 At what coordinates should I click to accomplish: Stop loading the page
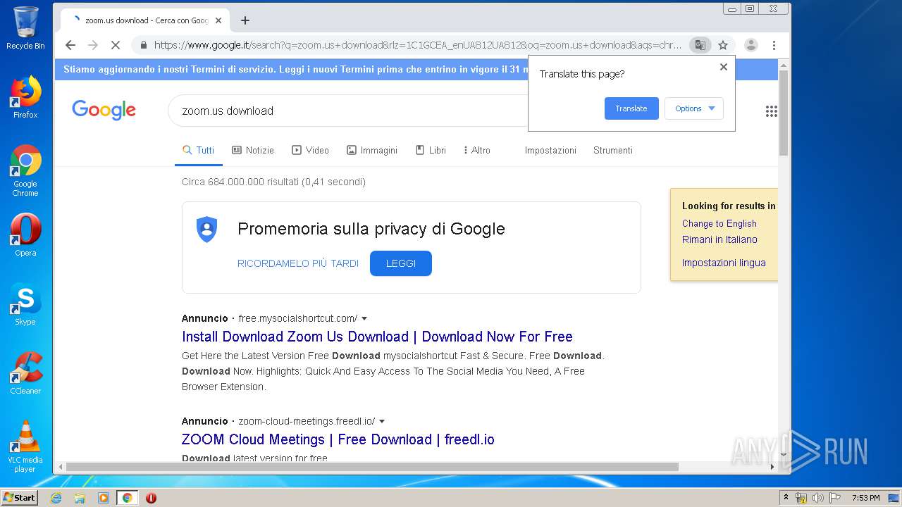[116, 45]
